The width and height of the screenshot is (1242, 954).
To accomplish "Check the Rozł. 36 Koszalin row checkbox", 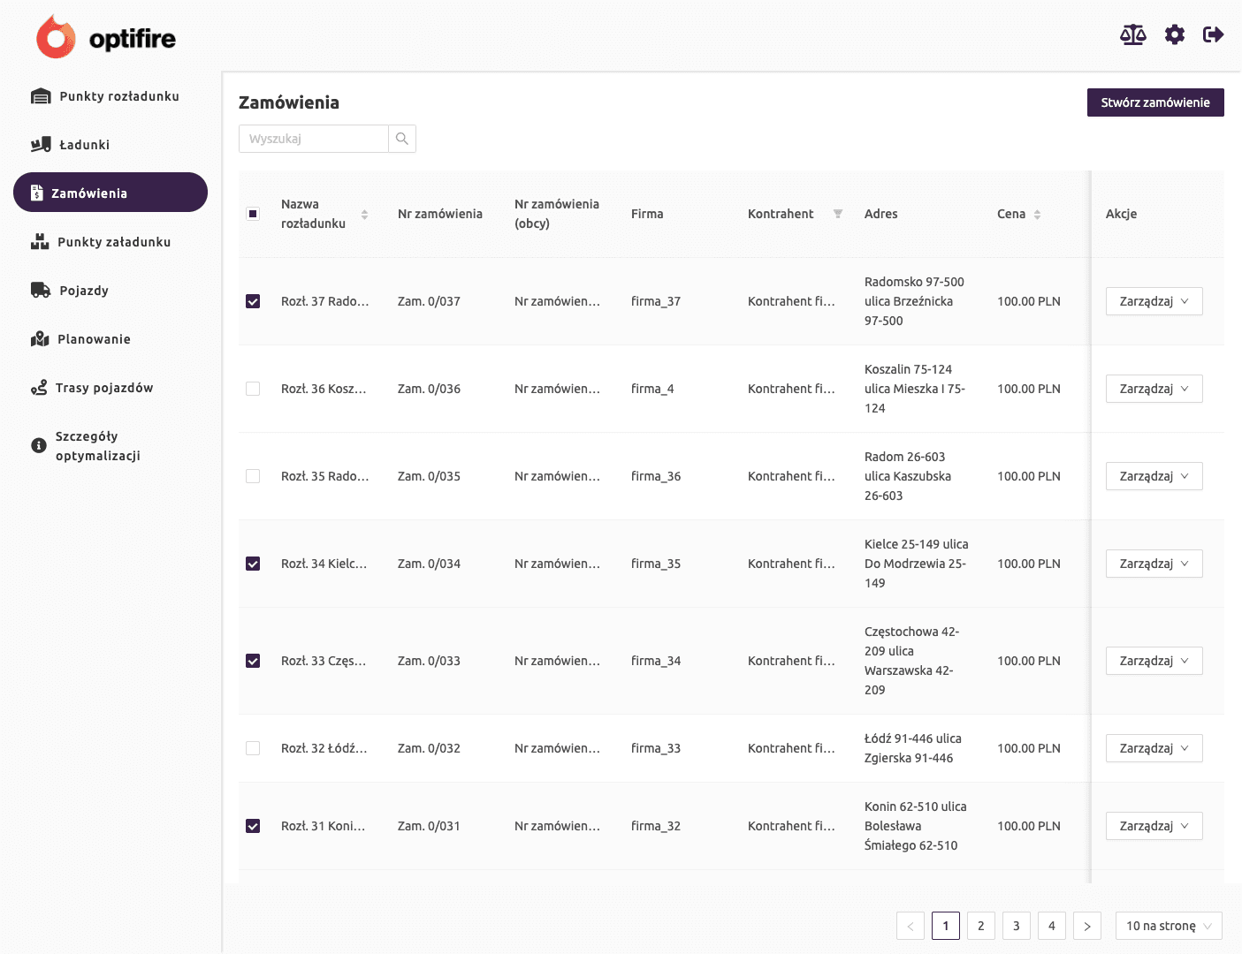I will [253, 389].
